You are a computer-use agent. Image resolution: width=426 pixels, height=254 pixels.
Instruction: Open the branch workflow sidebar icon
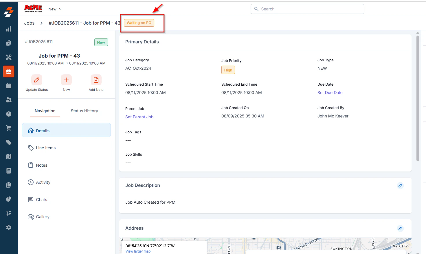click(x=9, y=213)
